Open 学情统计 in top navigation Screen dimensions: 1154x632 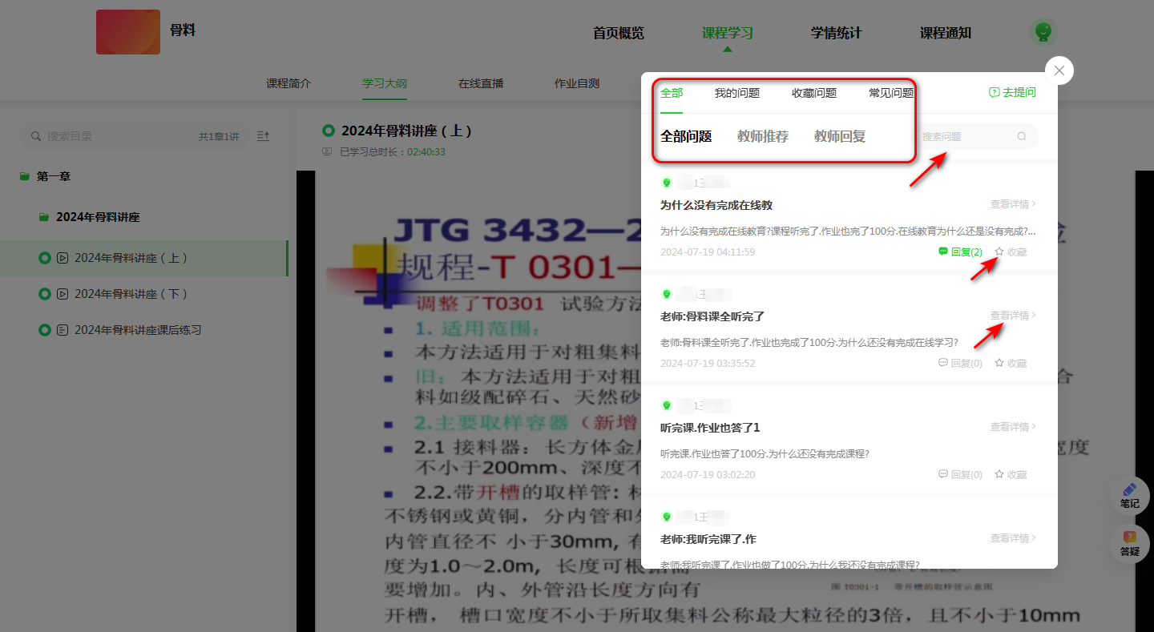[x=836, y=33]
